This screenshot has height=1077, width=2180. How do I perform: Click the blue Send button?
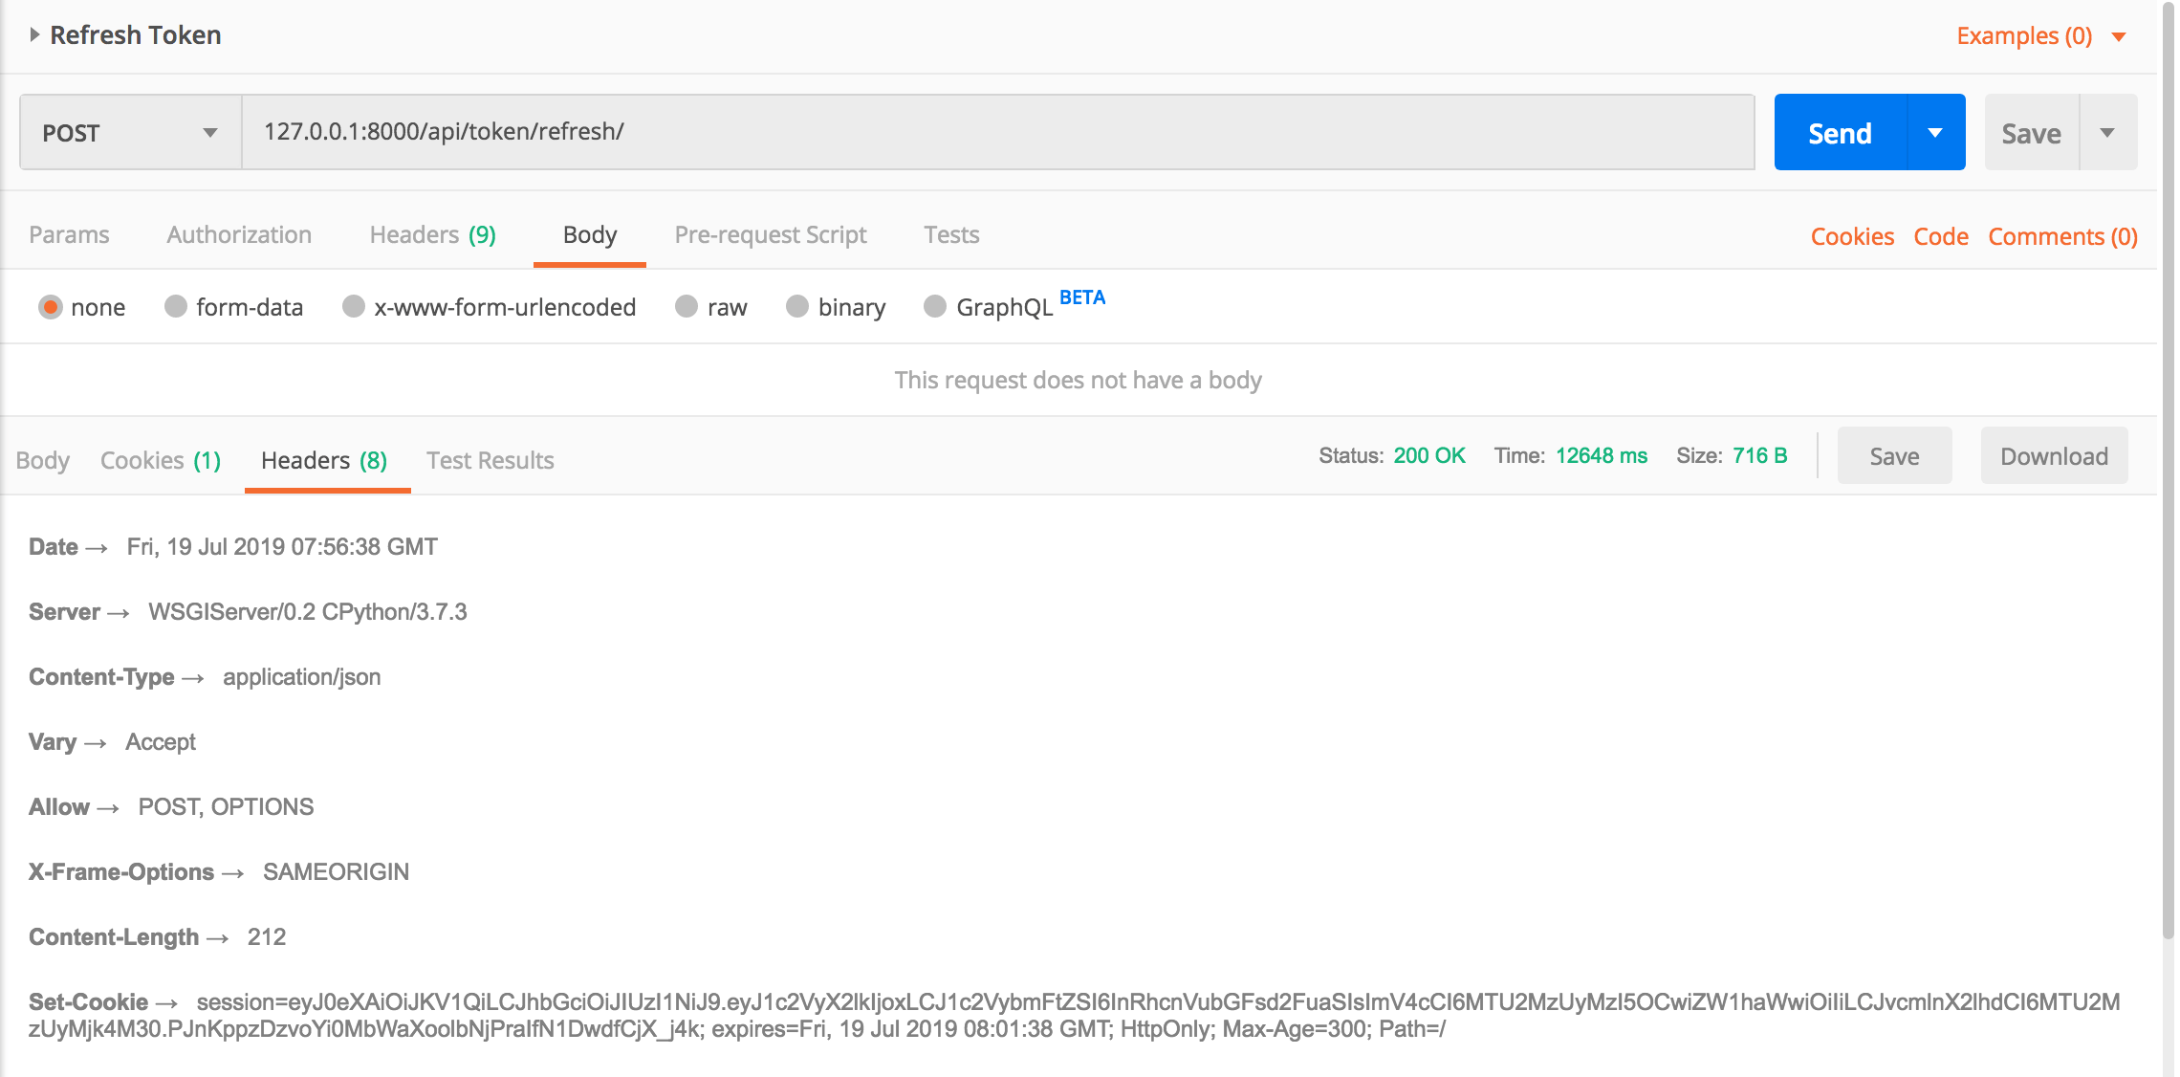[x=1840, y=133]
